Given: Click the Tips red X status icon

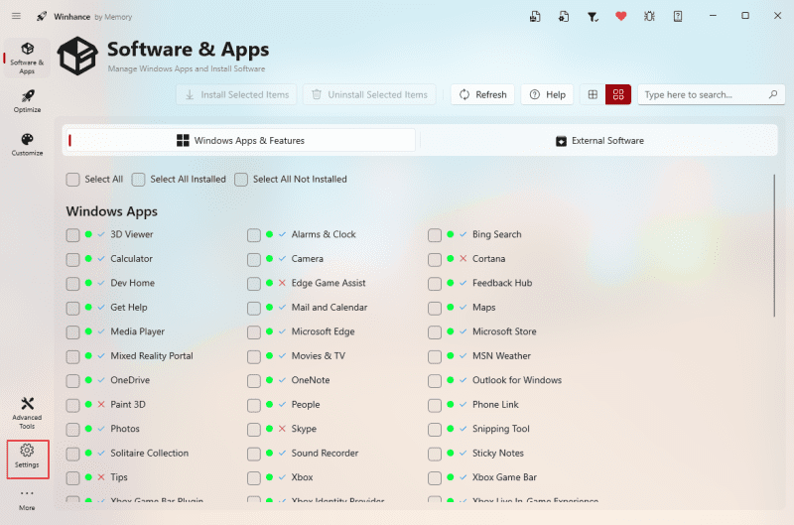Looking at the screenshot, I should click(101, 477).
